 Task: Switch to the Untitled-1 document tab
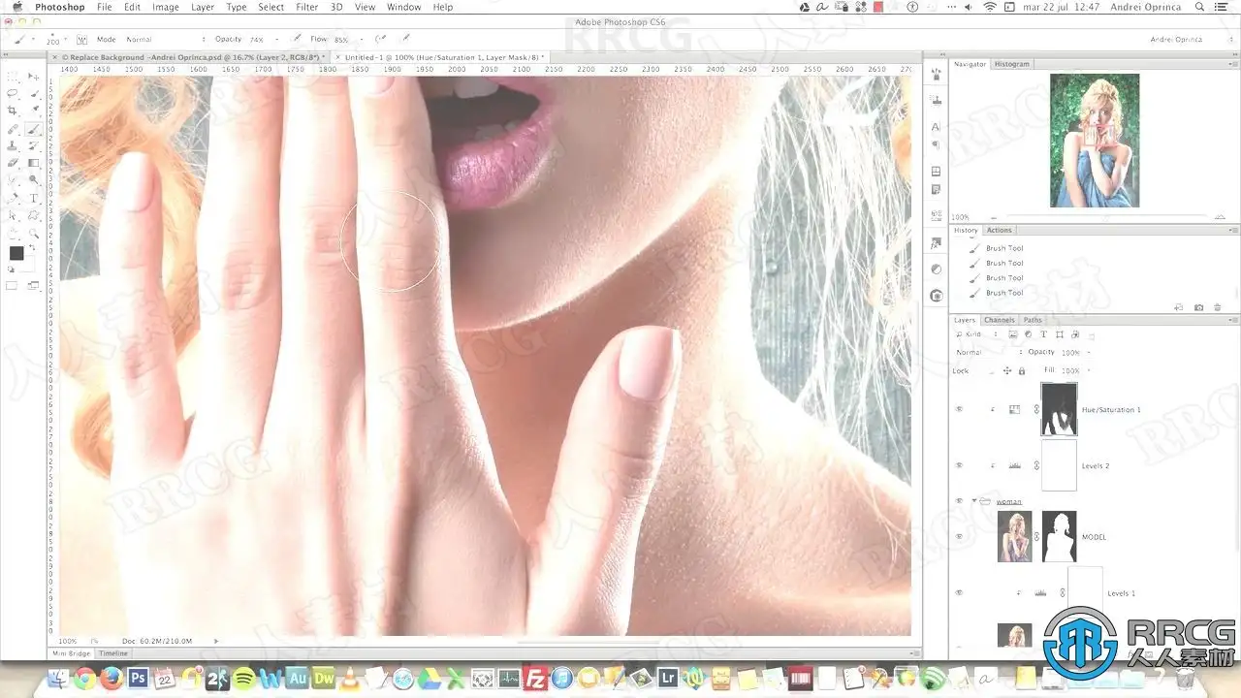pyautogui.click(x=443, y=58)
